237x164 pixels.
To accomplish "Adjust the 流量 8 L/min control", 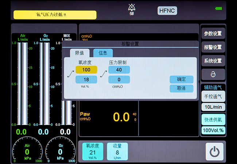I will [x=117, y=151].
